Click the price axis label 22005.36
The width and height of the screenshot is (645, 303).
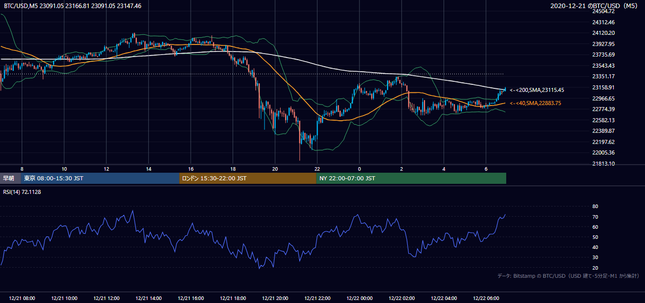click(x=603, y=153)
